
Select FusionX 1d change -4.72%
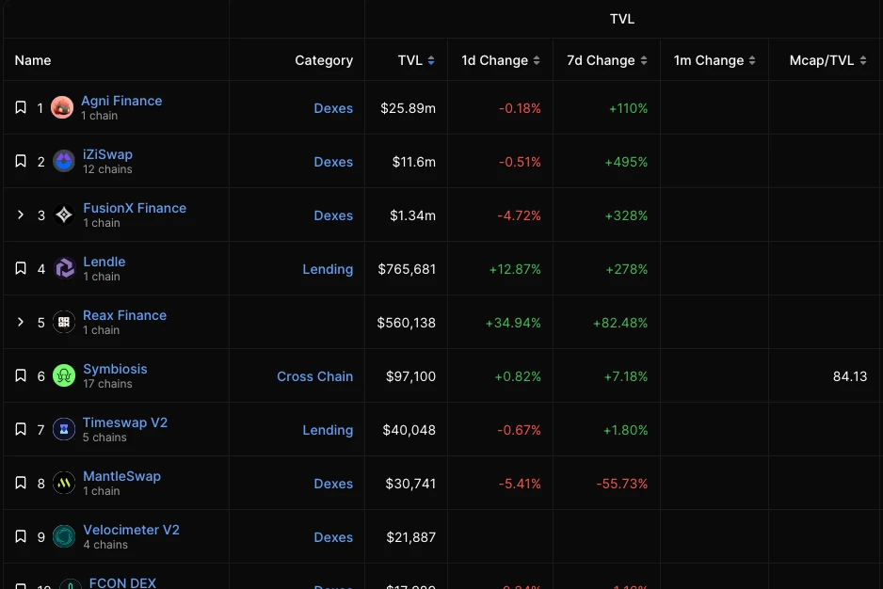click(x=520, y=215)
